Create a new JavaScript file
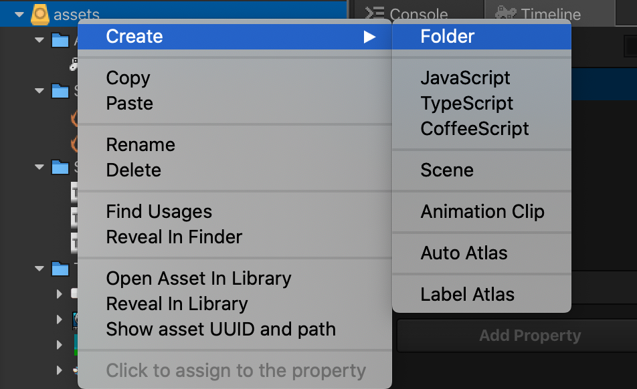 point(482,78)
